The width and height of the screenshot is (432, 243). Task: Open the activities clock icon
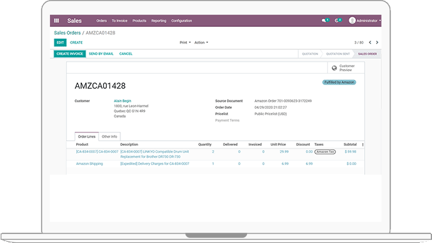coord(337,20)
